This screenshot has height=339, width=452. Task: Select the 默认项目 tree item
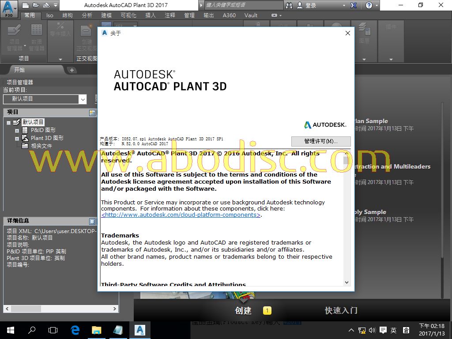point(33,122)
